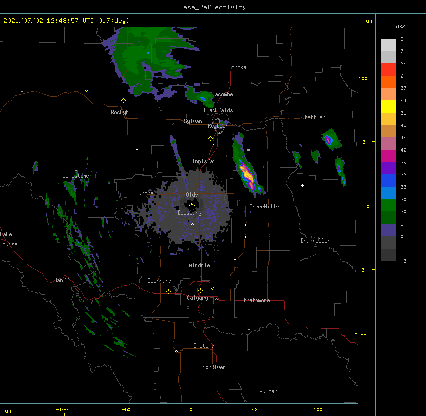Viewport: 426px width, 416px height.
Task: Pick the green 20-30 dBZ legend swatch
Action: pyautogui.click(x=388, y=206)
